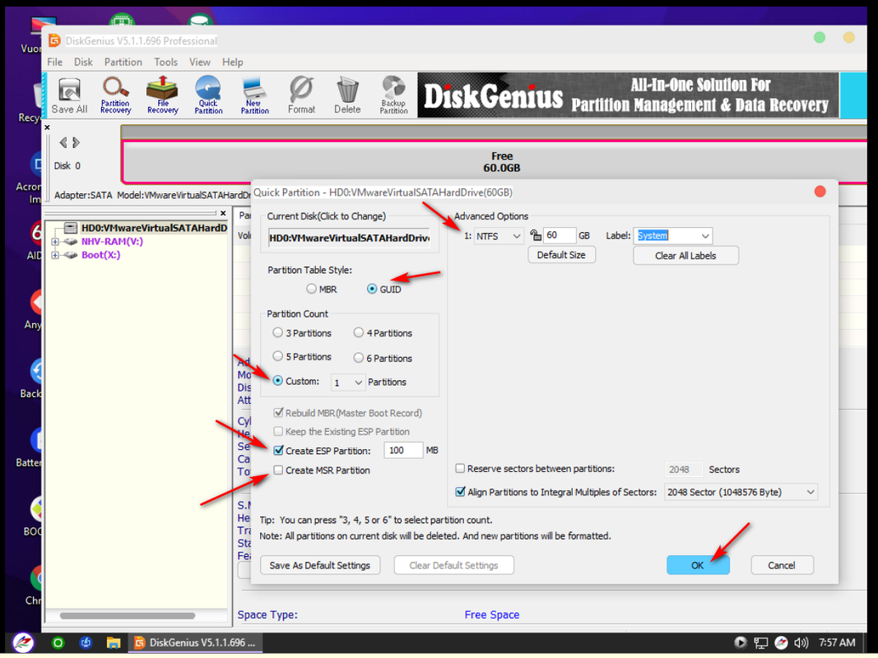Image resolution: width=878 pixels, height=658 pixels.
Task: Open the NTFS file system dropdown
Action: [499, 235]
